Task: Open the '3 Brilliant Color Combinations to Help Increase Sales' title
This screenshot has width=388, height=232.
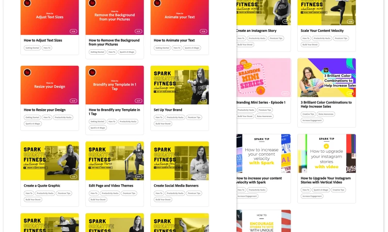Action: 326,104
